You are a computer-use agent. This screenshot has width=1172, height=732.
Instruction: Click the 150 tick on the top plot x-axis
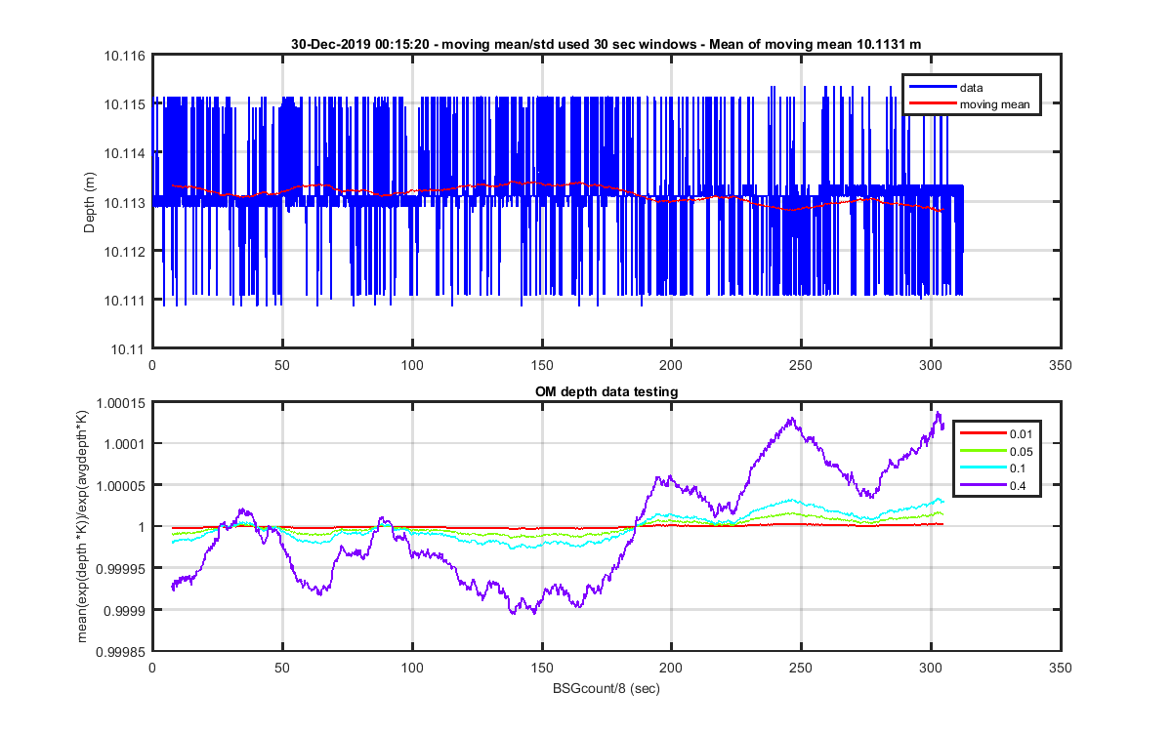click(541, 365)
